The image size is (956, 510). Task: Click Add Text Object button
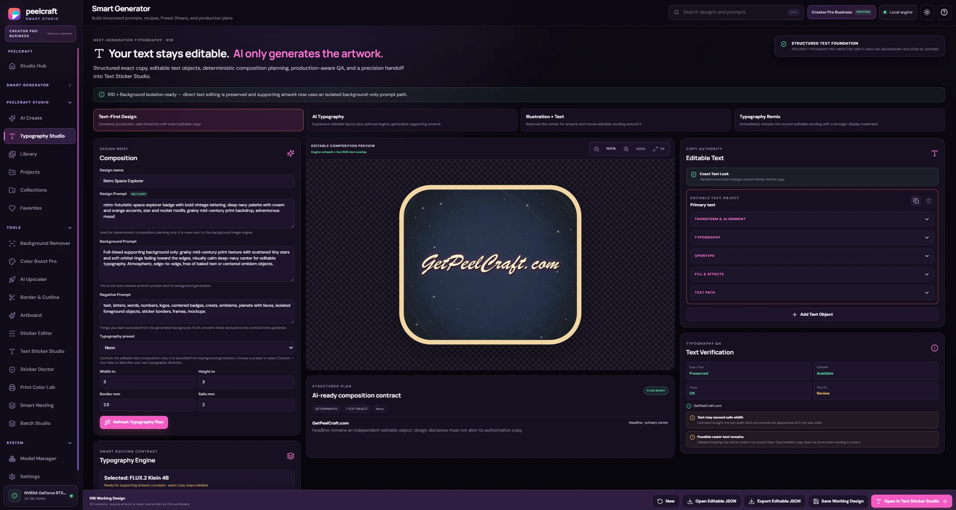pos(812,315)
